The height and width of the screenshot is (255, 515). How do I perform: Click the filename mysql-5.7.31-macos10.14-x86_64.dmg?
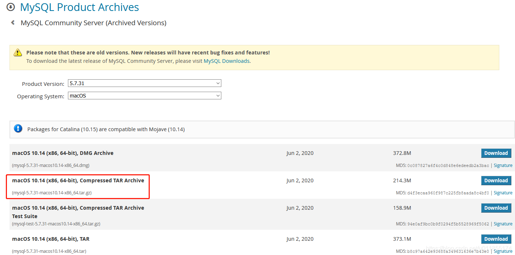[51, 165]
